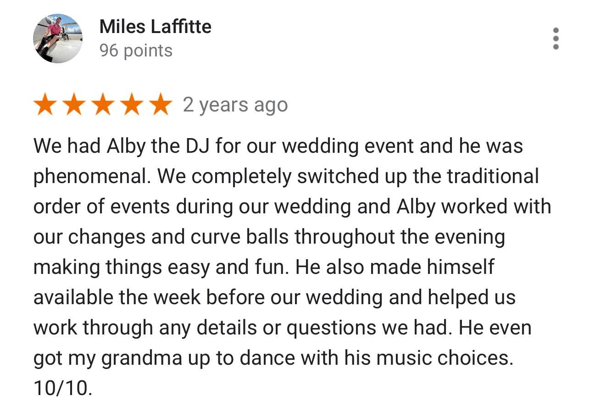589x412 pixels.
Task: Click the '10/10.' text ending the review
Action: (x=63, y=388)
